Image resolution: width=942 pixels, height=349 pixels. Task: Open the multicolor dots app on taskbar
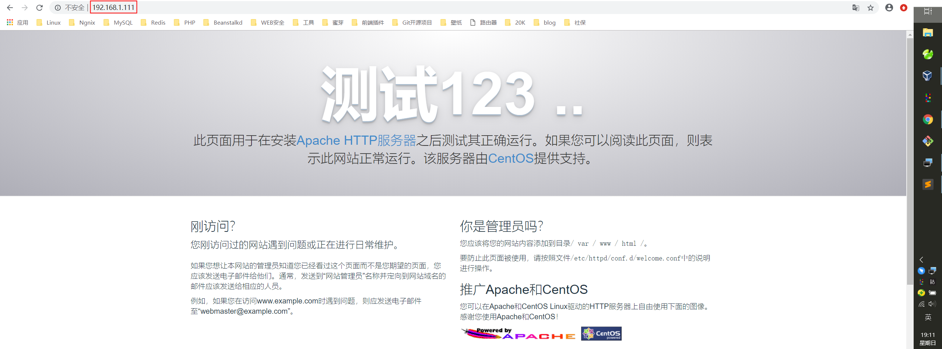click(x=928, y=98)
